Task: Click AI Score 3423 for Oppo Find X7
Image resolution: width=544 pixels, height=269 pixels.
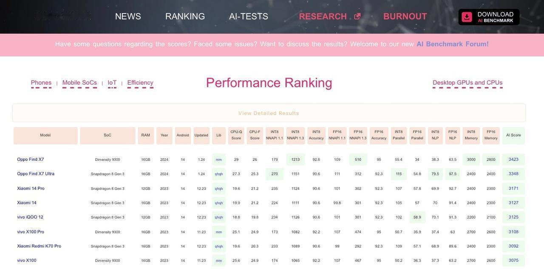Action: tap(514, 160)
